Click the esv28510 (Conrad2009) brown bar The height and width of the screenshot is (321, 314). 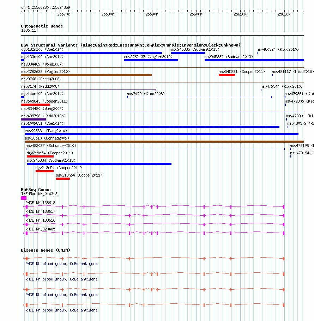click(164, 141)
